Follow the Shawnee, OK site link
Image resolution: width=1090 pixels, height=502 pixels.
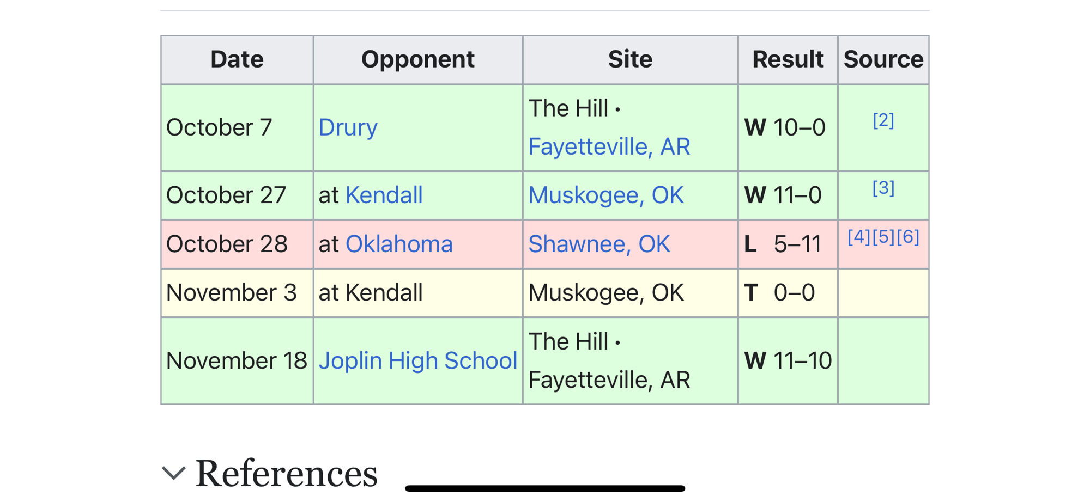point(599,244)
